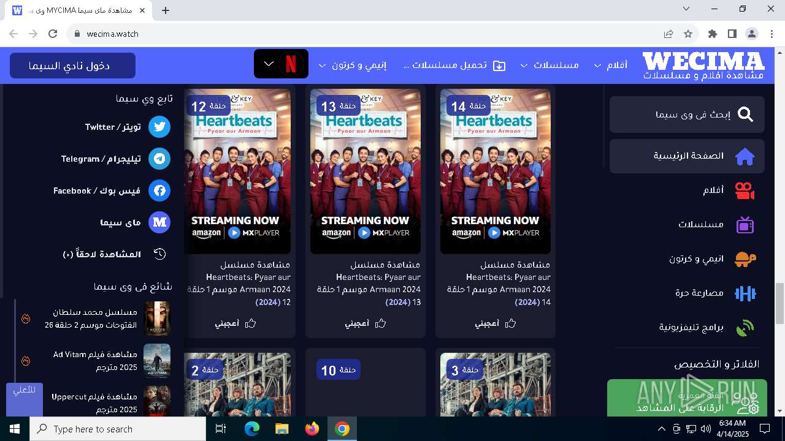785x441 pixels.
Task: Click the Task View taskbar icon
Action: pos(221,429)
